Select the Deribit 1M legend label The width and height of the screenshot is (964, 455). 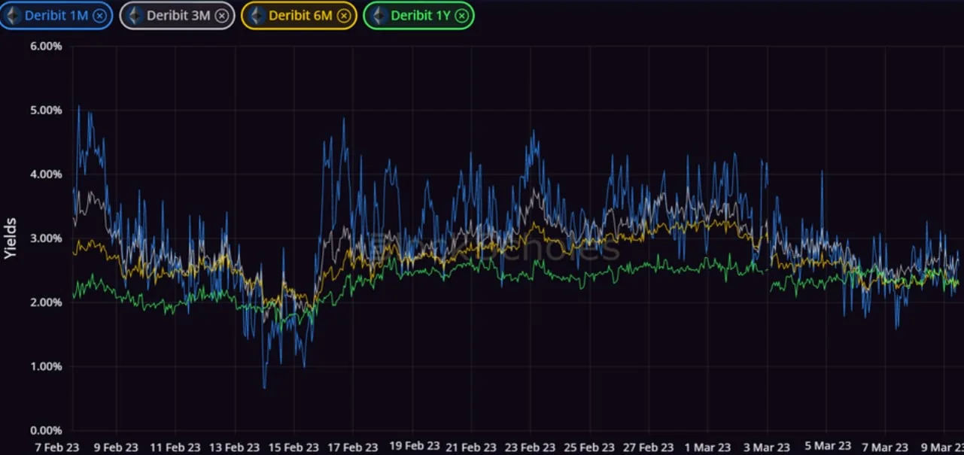[x=56, y=15]
